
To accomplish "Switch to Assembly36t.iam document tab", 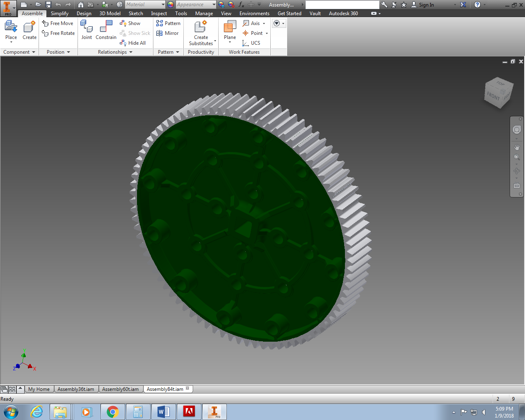I will [76, 389].
